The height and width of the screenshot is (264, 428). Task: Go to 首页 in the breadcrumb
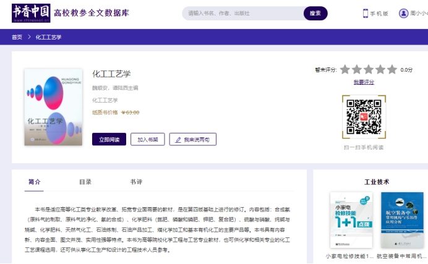(17, 37)
